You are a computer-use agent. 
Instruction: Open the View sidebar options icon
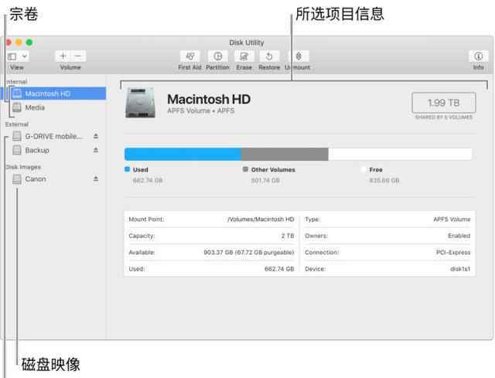pyautogui.click(x=12, y=56)
